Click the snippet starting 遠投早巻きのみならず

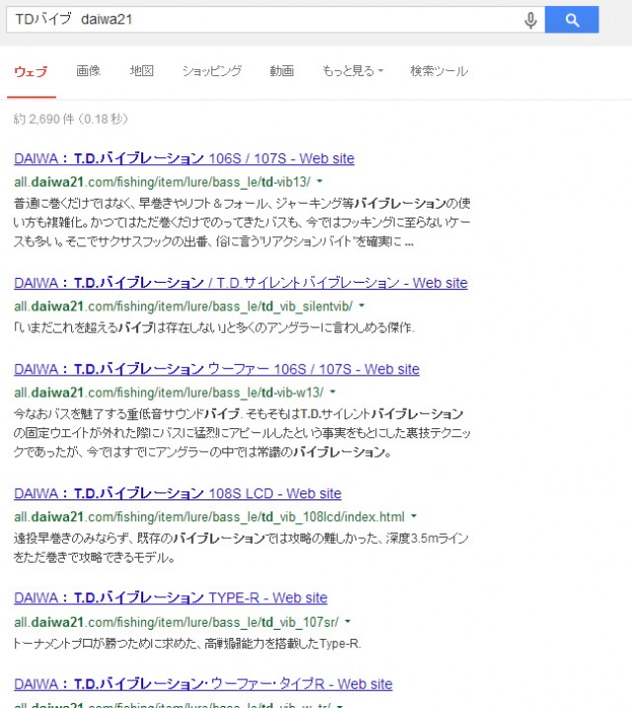(241, 548)
